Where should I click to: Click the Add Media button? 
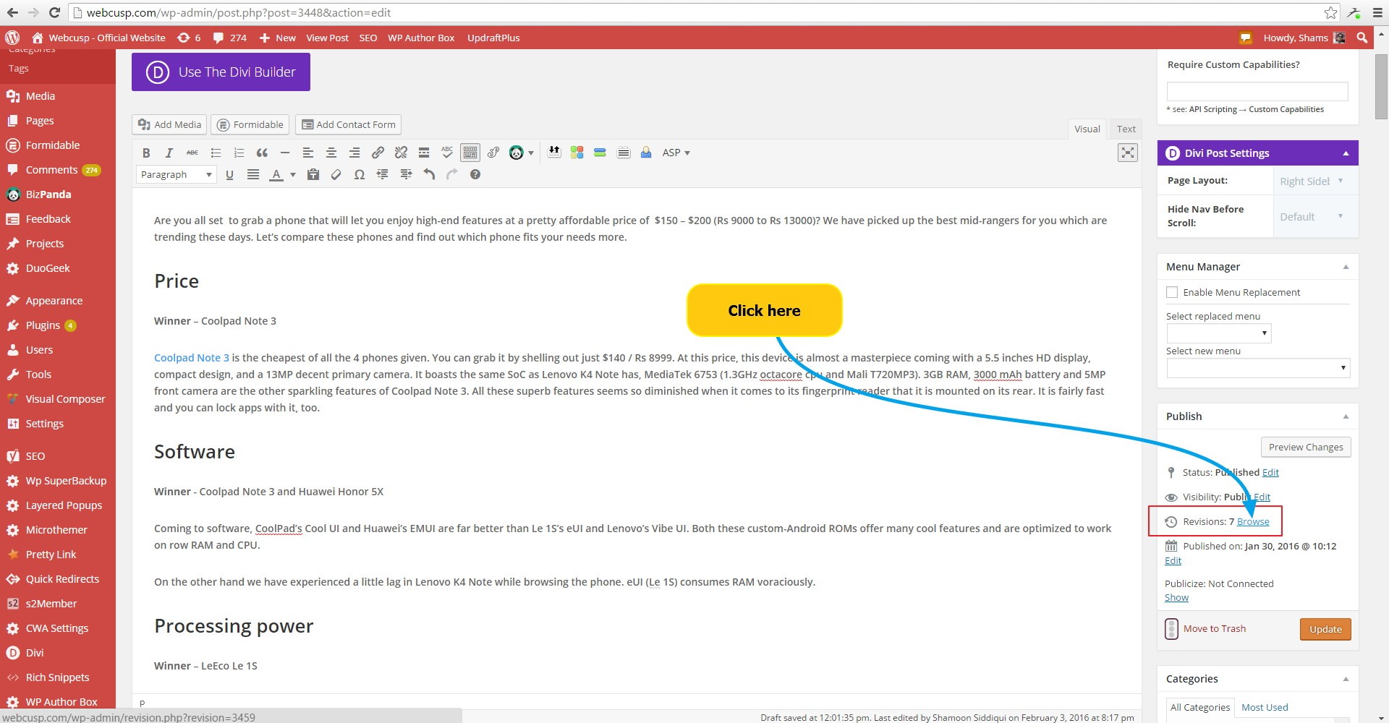[x=170, y=124]
